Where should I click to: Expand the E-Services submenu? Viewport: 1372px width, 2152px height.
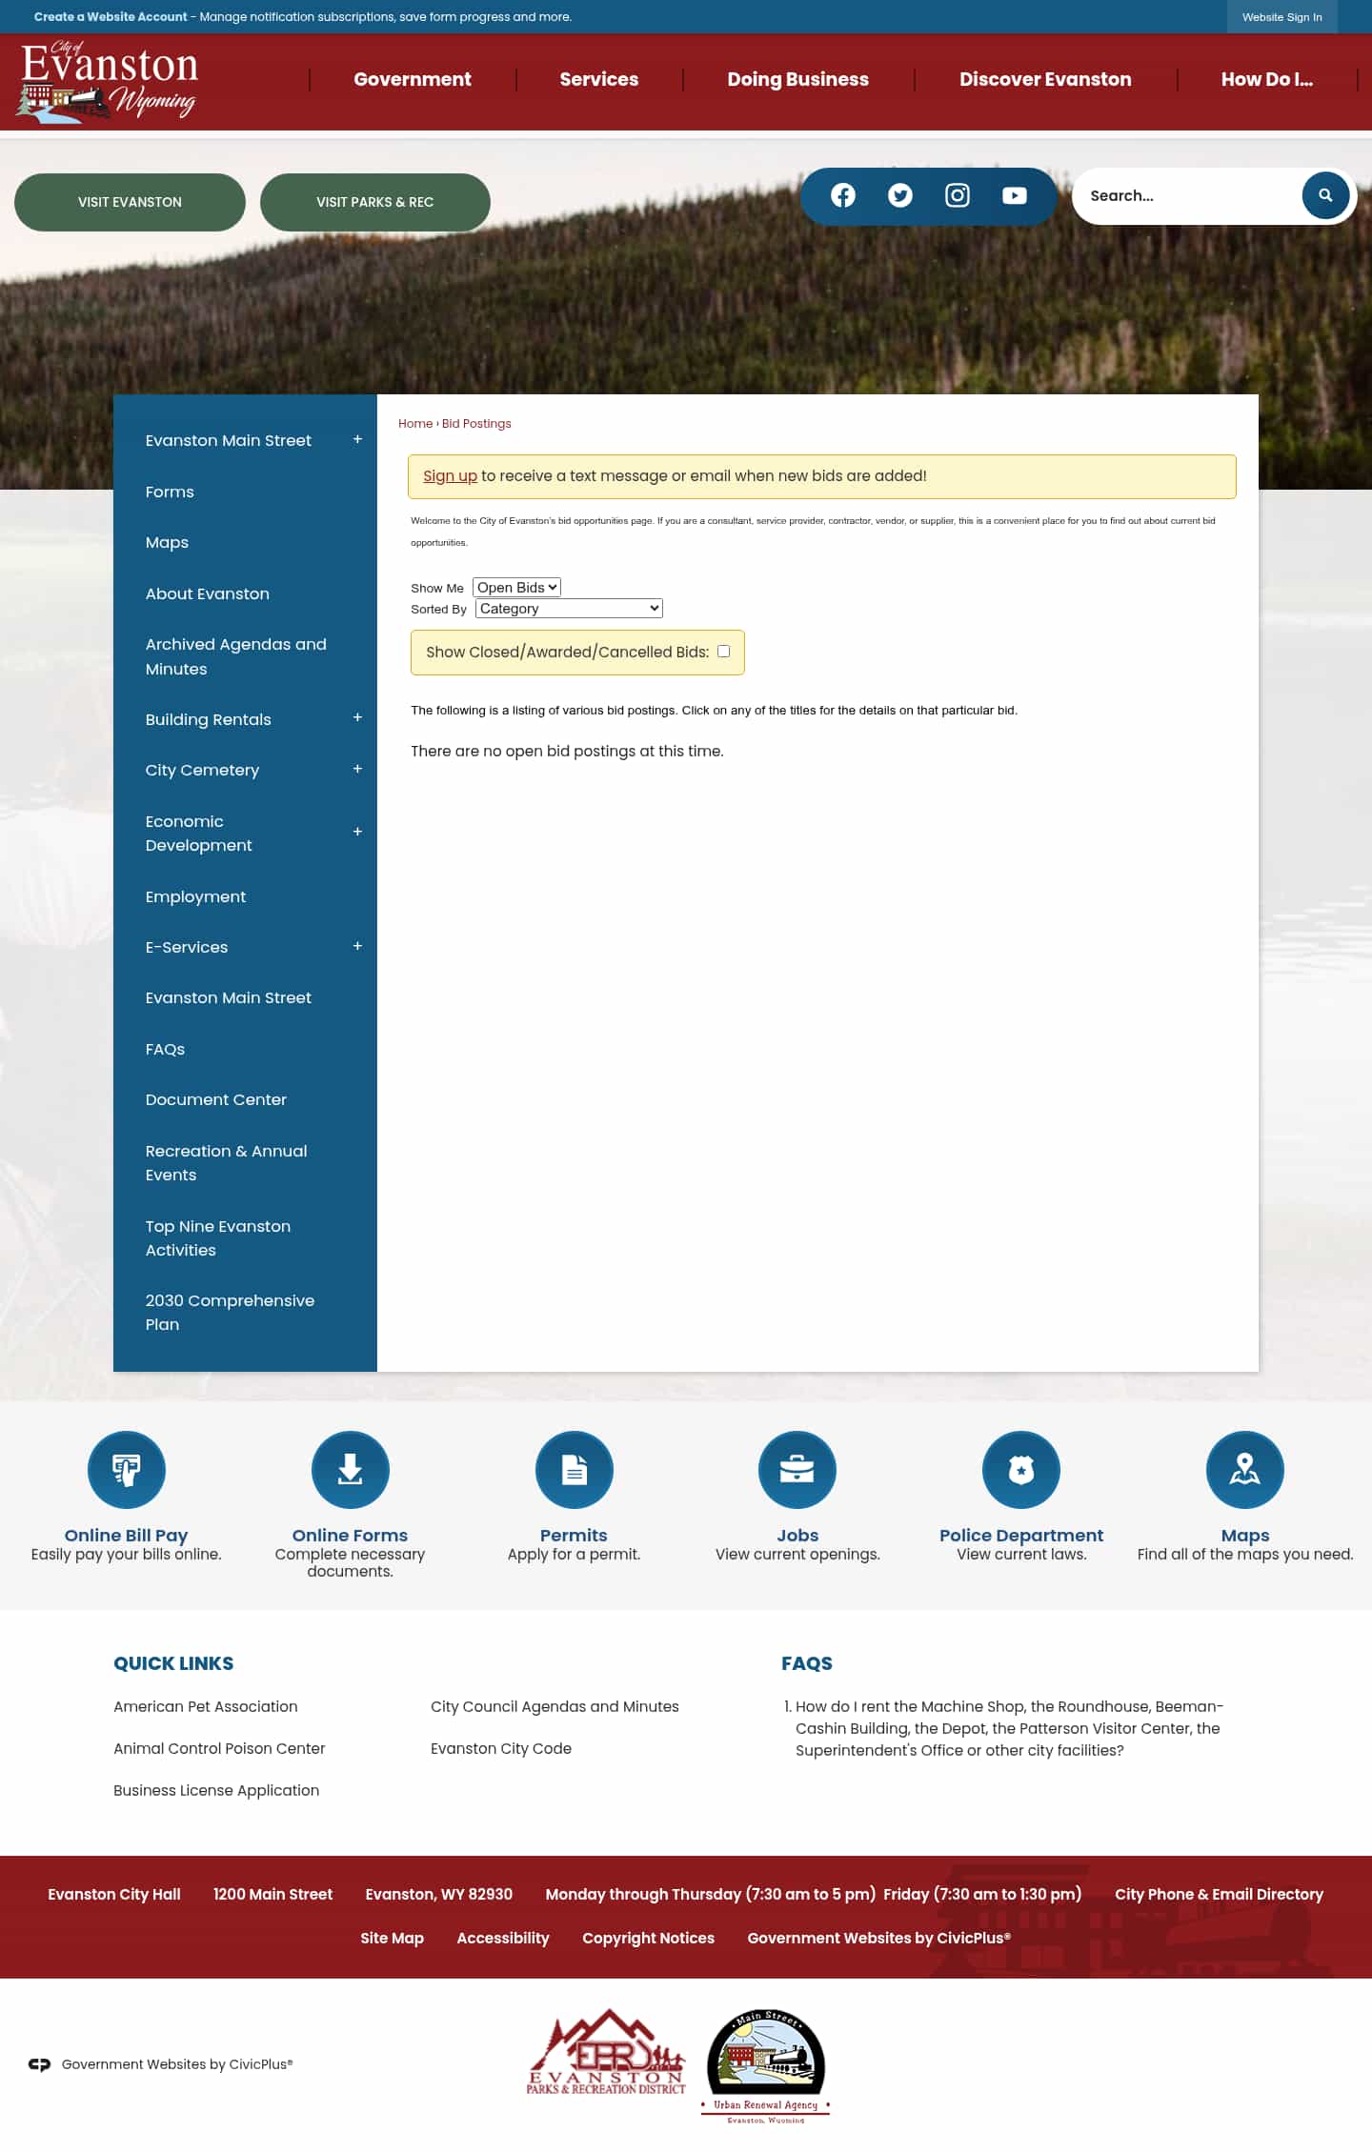click(358, 946)
